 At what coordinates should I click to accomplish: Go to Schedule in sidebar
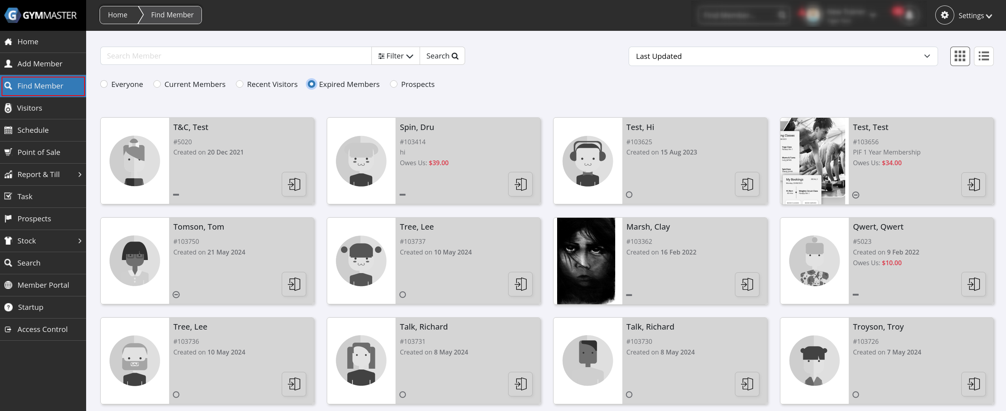tap(33, 130)
